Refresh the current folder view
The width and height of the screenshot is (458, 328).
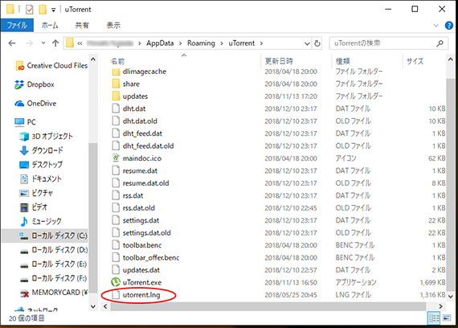pyautogui.click(x=317, y=43)
